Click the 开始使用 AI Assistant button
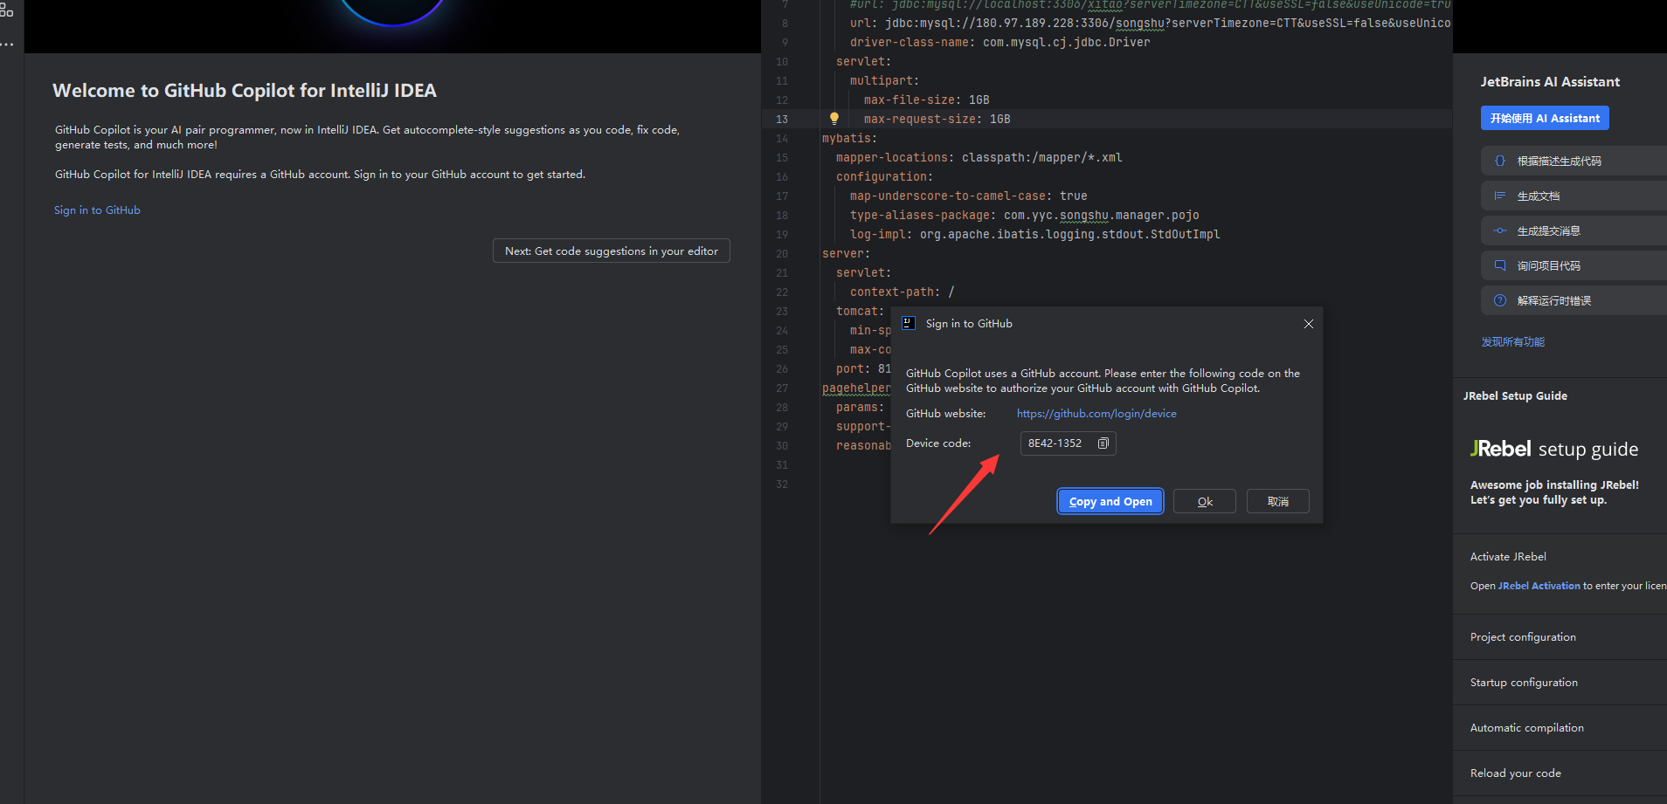Screen dimensions: 1667x804 (x=1545, y=118)
